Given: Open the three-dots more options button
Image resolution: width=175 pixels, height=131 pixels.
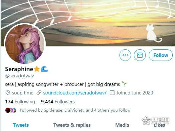Looking at the screenshot, I should [125, 55].
